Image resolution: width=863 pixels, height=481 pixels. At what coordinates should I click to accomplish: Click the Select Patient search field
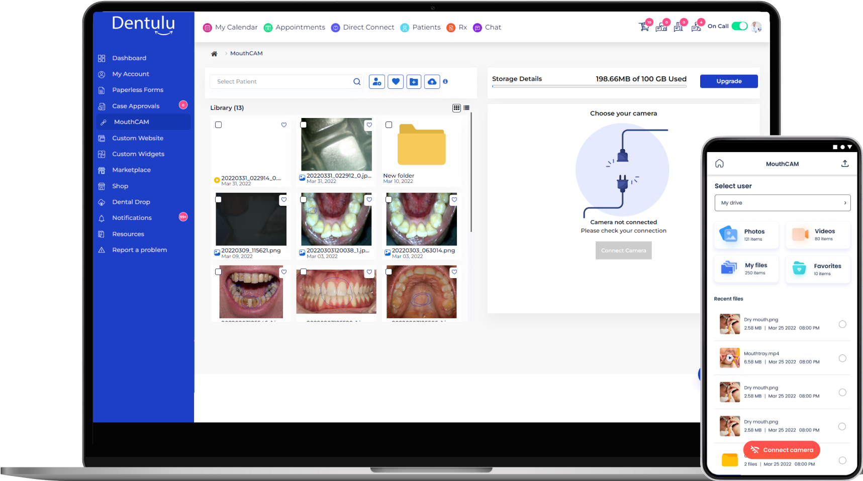tap(287, 82)
